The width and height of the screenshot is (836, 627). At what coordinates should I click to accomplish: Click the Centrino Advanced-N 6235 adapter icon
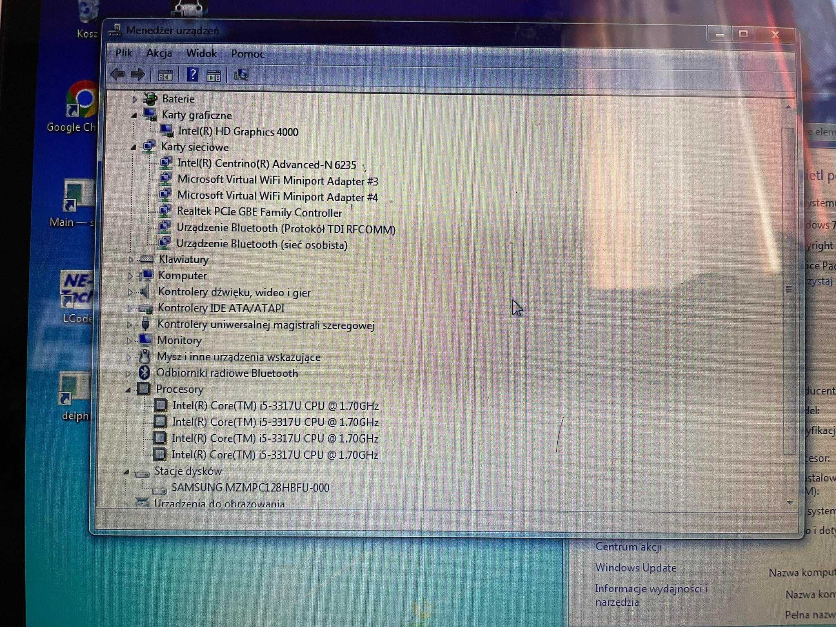tap(165, 163)
